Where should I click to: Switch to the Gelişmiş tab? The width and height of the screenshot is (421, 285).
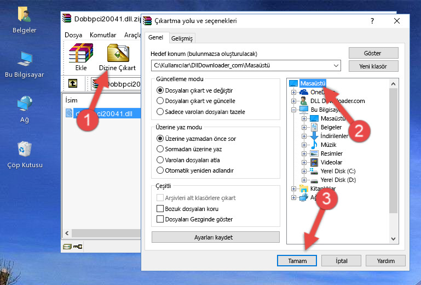[x=182, y=38]
